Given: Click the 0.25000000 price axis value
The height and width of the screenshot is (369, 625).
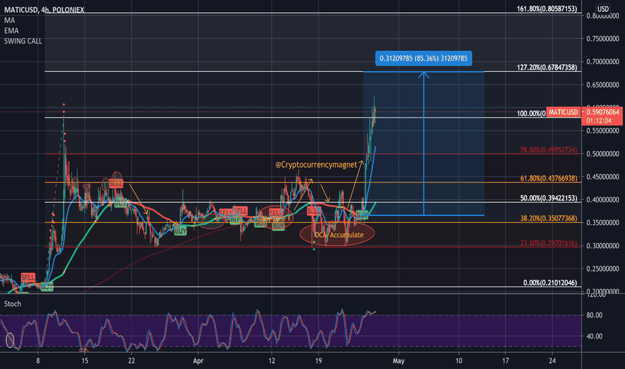Looking at the screenshot, I should 603,269.
